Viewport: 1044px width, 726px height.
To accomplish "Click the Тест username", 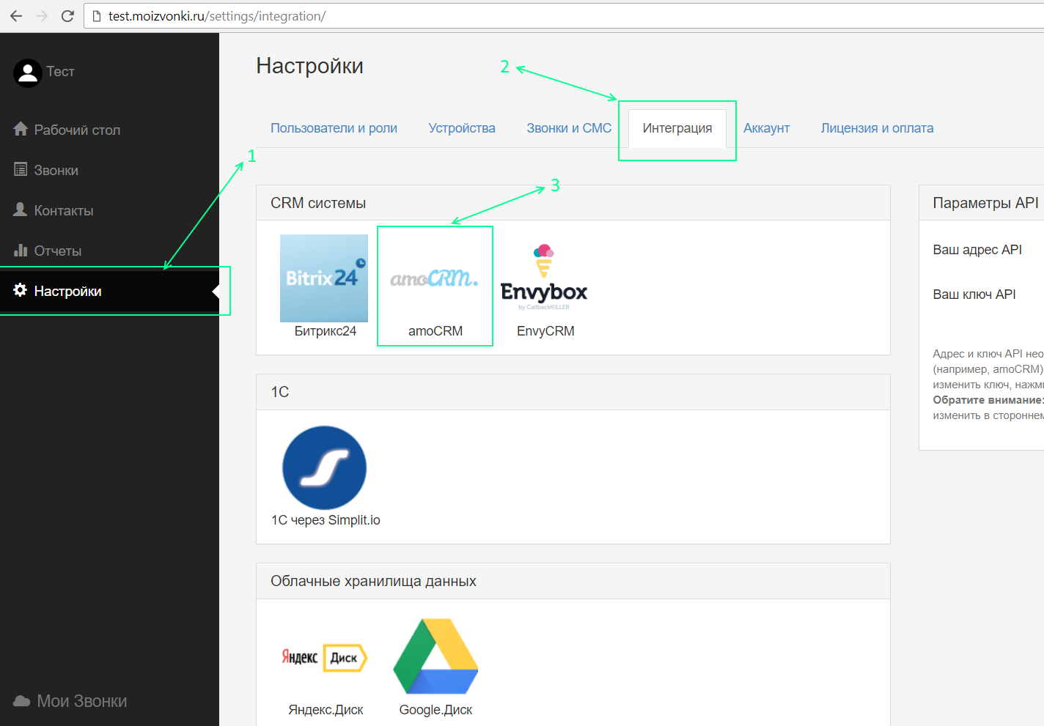I will (x=61, y=72).
